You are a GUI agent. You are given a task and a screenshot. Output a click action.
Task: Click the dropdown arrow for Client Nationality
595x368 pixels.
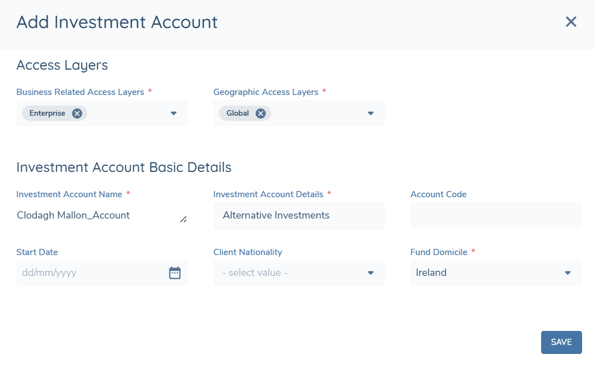click(370, 272)
